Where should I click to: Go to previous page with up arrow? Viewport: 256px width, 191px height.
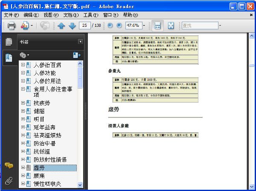(x=61, y=26)
